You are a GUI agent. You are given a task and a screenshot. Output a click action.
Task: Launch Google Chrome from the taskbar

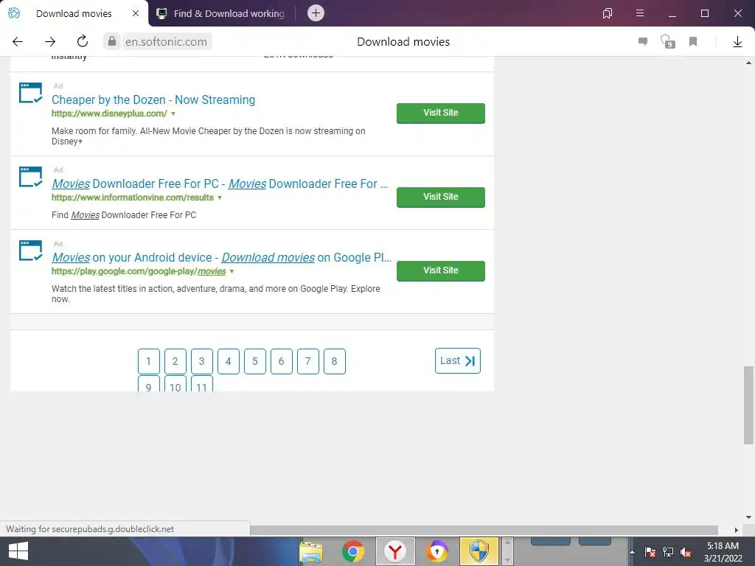(x=353, y=551)
